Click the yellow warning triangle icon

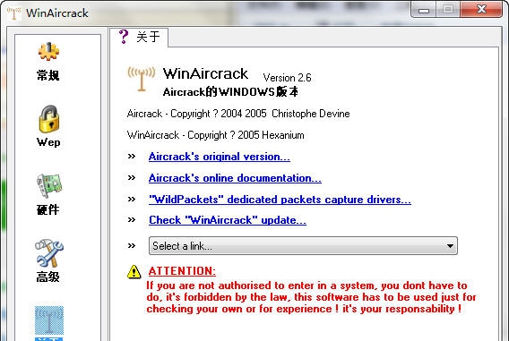tap(134, 272)
